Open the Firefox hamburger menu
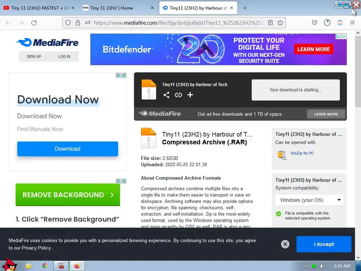 point(353,23)
